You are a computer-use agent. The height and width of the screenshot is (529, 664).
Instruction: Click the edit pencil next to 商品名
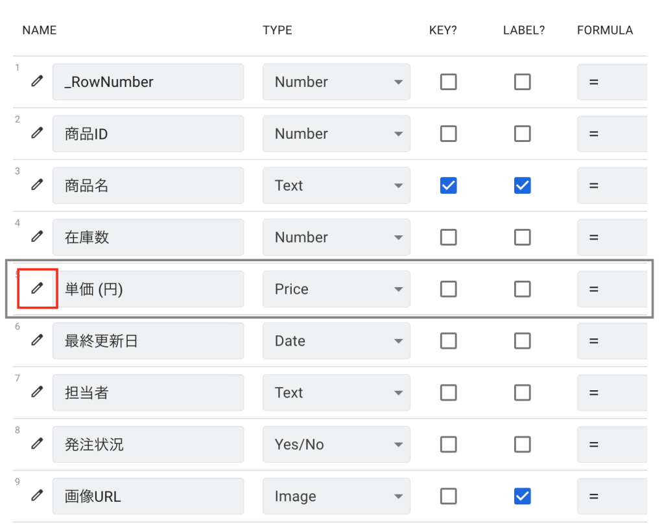pyautogui.click(x=37, y=185)
